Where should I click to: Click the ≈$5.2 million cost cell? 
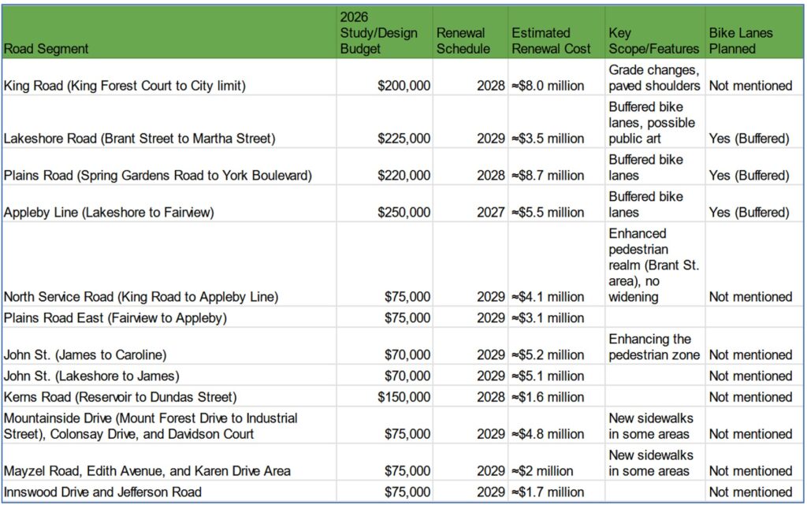tap(549, 355)
